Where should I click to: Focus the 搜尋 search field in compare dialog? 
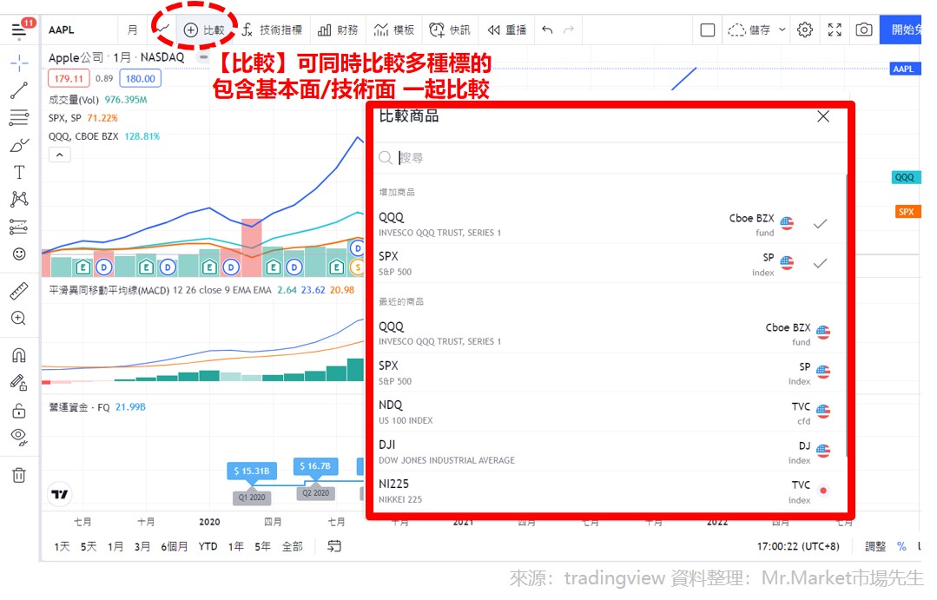point(610,158)
